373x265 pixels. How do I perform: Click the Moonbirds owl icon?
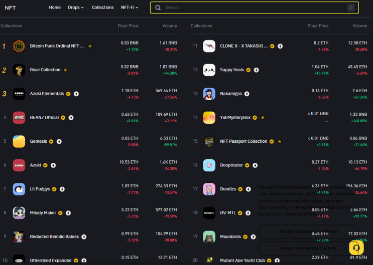(209, 237)
